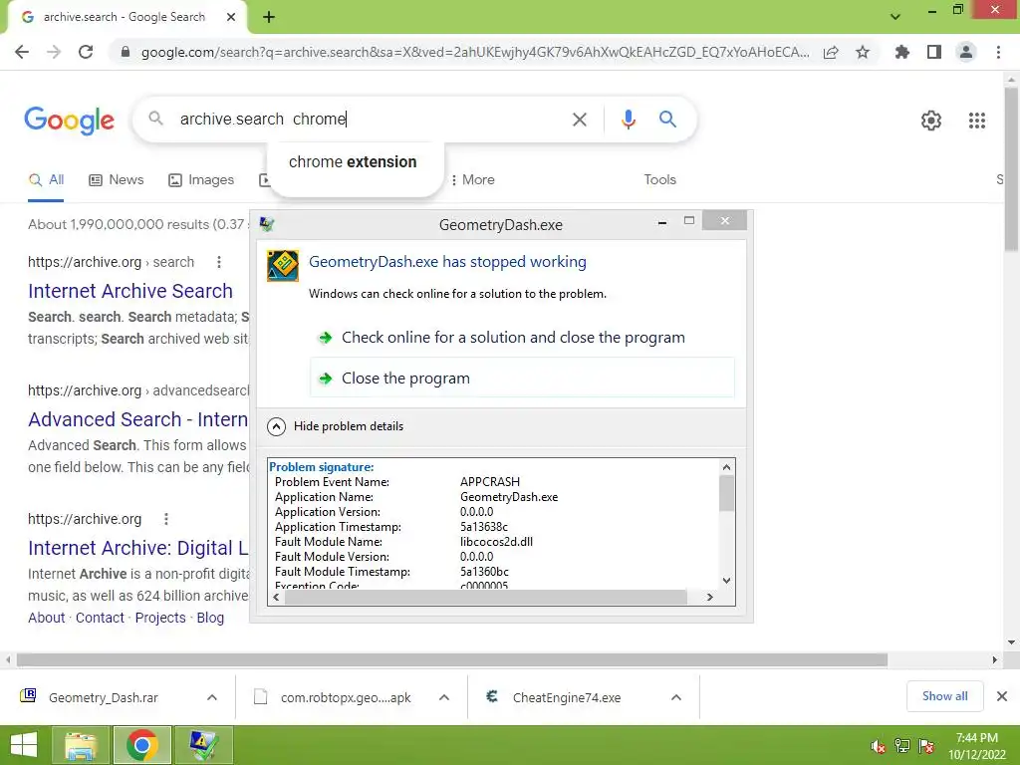Click the libcocos2d.dll fault module value

[x=496, y=542]
